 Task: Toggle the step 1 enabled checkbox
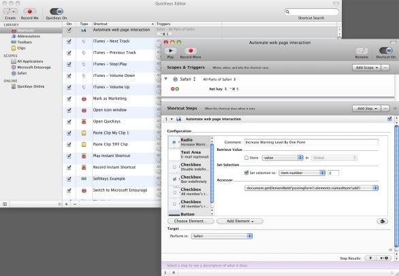tap(389, 119)
